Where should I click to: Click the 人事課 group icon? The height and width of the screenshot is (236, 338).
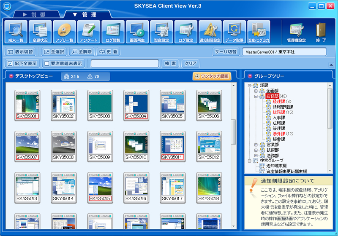268,118
